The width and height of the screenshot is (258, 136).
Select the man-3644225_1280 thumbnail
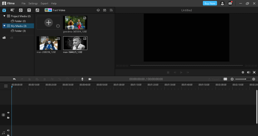pos(75,43)
